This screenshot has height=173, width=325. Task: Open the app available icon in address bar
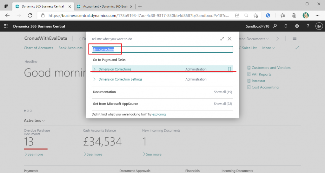pyautogui.click(x=237, y=15)
